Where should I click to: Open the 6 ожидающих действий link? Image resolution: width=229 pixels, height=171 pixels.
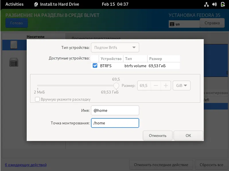(26, 165)
